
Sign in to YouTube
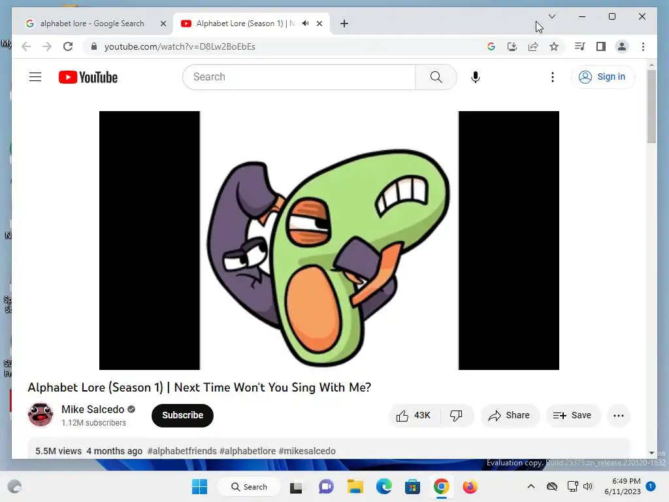coord(602,77)
